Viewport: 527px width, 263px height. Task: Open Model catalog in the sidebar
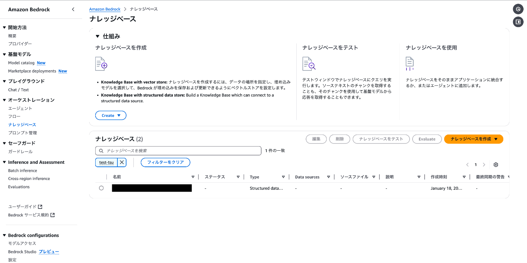click(21, 63)
